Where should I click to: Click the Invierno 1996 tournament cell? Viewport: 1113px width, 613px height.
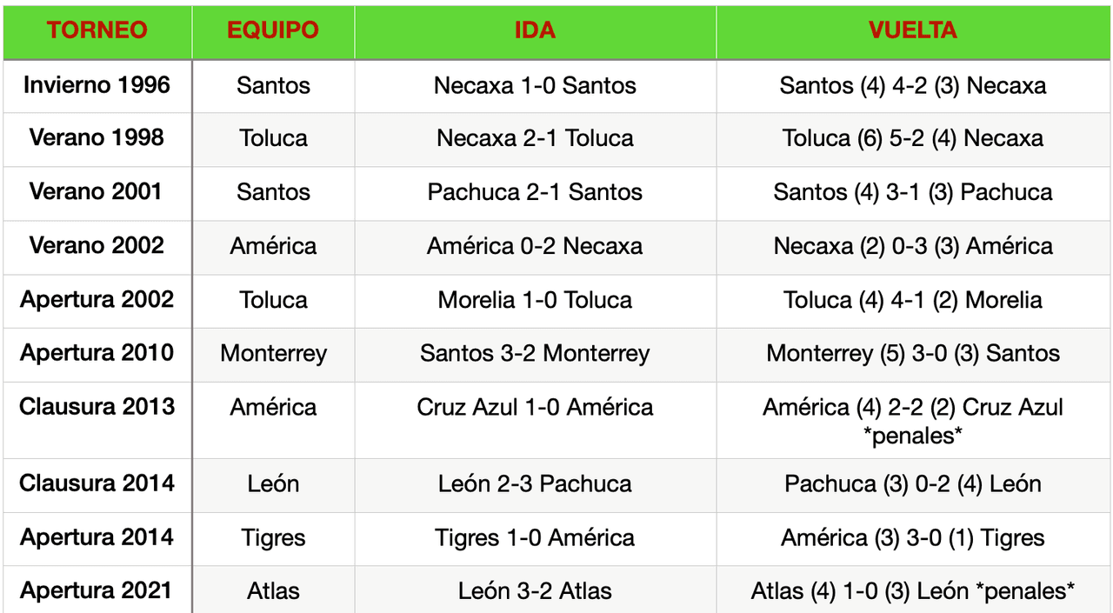[x=97, y=85]
